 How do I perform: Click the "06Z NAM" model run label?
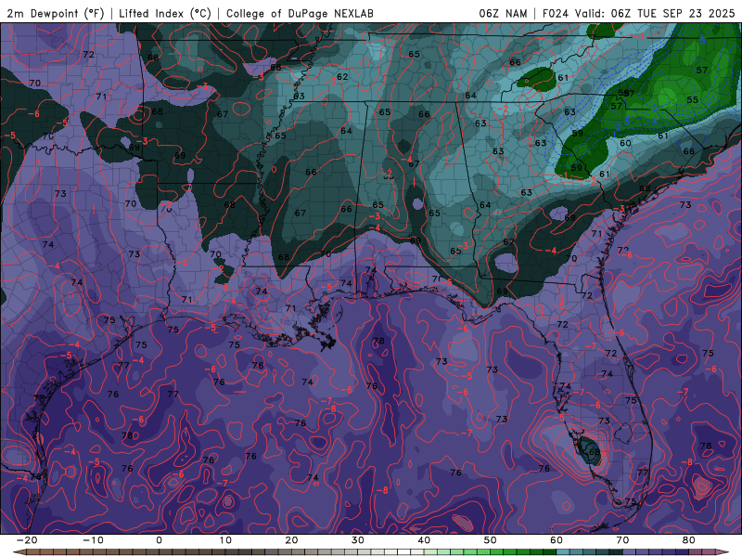pyautogui.click(x=503, y=13)
